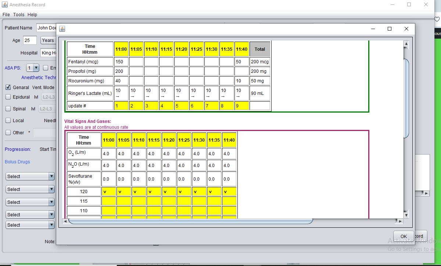Click the horizontal scrollbar's right arrow

(x=400, y=221)
